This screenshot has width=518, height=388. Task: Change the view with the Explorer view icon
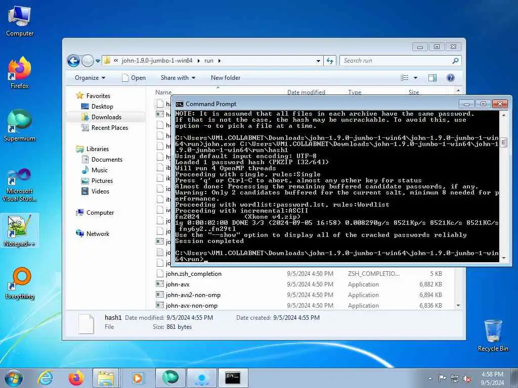tap(404, 78)
